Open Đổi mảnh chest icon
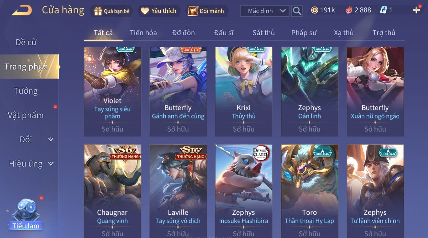This screenshot has width=428, height=238. 193,11
